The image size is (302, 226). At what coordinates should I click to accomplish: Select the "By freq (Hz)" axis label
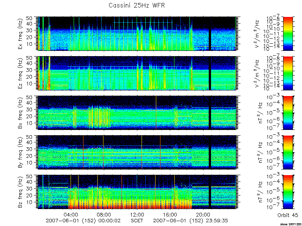point(20,153)
